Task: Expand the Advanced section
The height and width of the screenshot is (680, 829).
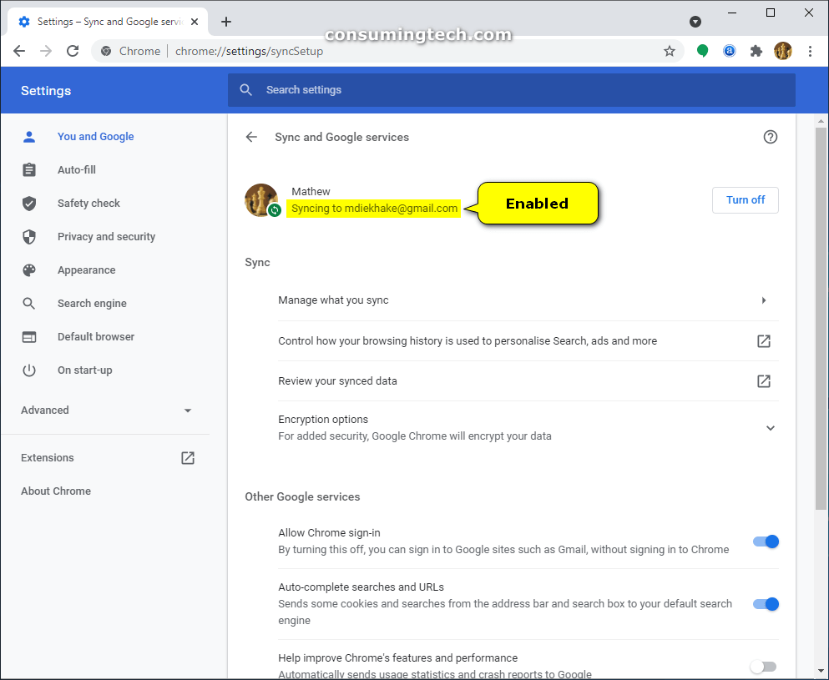Action: pos(106,410)
